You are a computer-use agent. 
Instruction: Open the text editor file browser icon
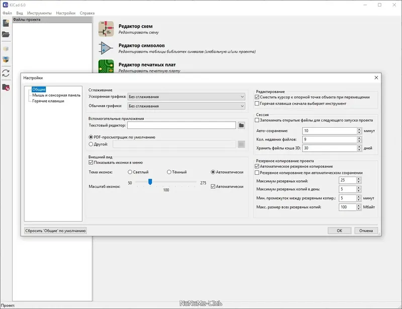[241, 126]
